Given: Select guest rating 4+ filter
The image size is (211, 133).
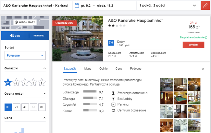Looking at the screenshot, I should [25, 107].
